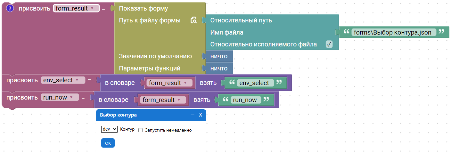
Task: Click the "run_now" string text field
Action: 245,100
